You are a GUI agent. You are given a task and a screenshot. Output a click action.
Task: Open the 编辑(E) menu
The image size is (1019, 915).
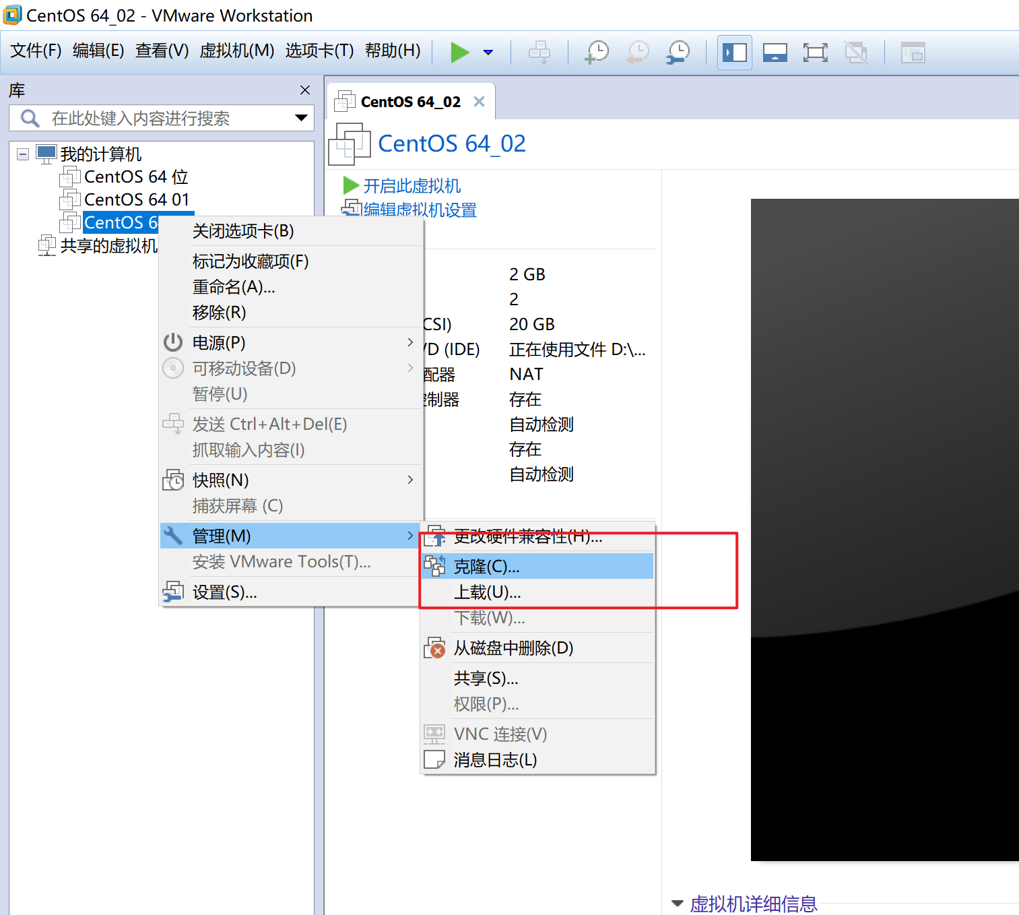(98, 51)
